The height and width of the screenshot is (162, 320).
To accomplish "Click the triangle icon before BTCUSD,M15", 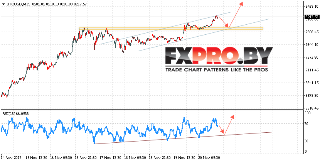I will coord(3,4).
